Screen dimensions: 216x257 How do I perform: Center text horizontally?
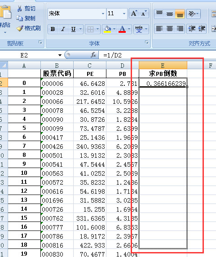click(170, 29)
